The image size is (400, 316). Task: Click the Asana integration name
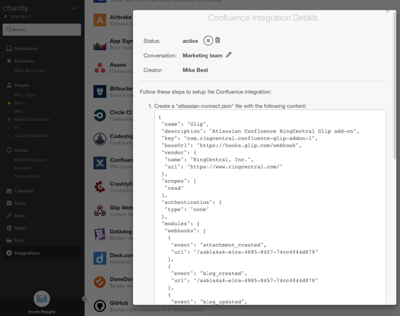pos(118,65)
